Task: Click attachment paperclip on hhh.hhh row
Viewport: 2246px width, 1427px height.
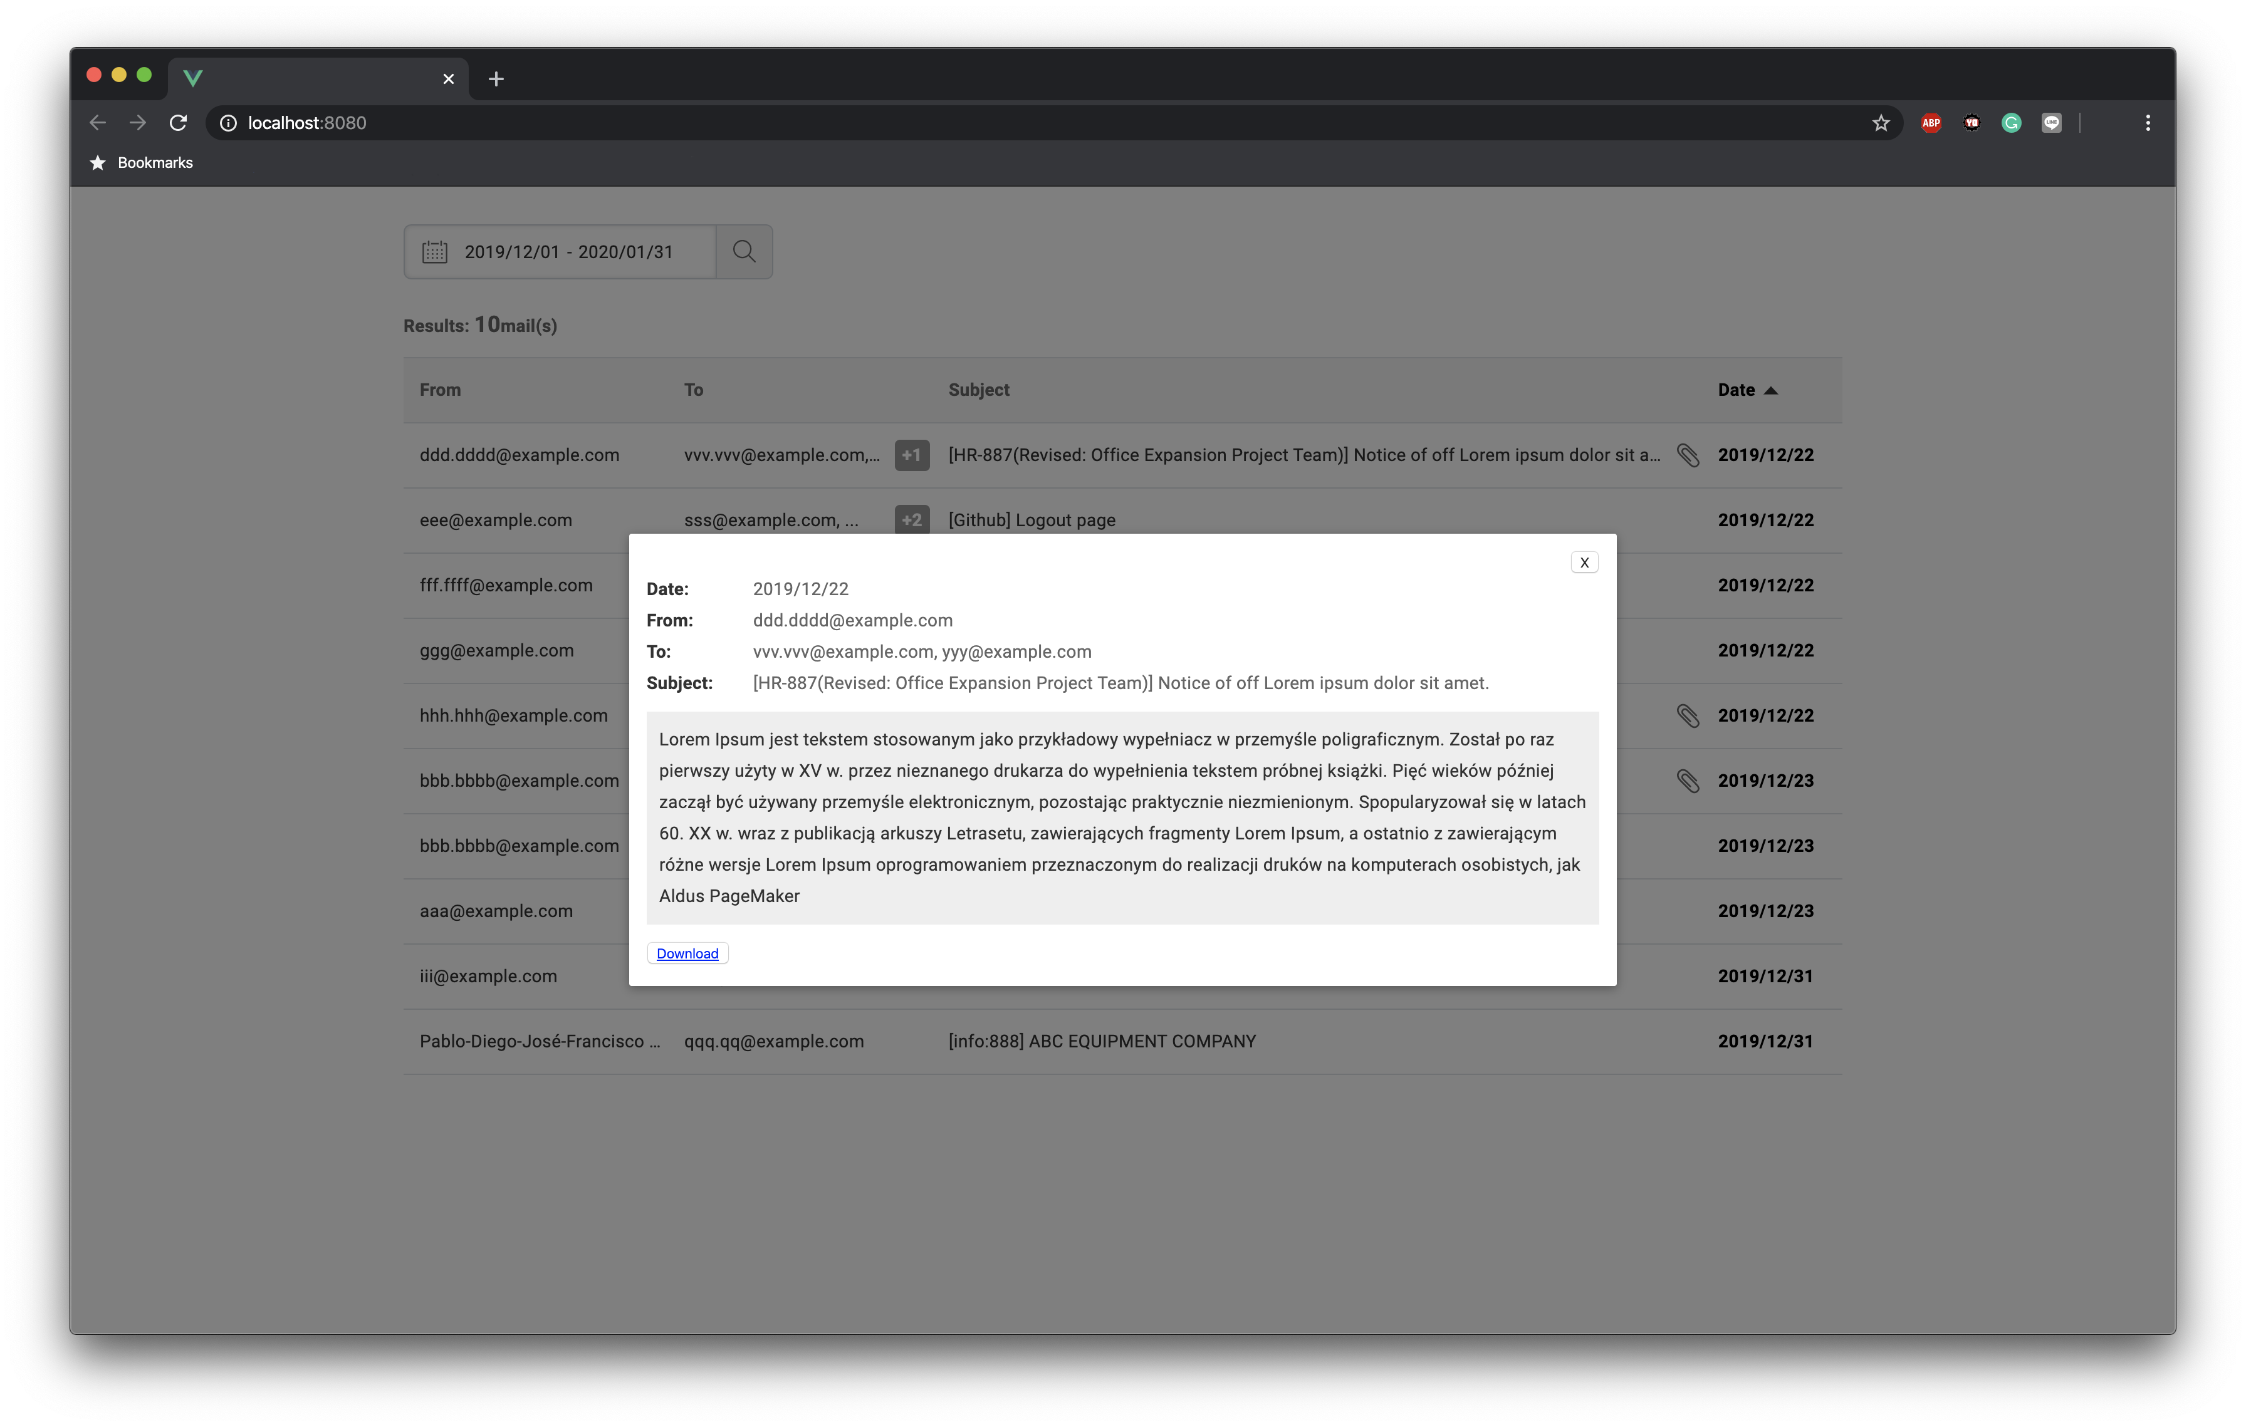Action: point(1687,715)
